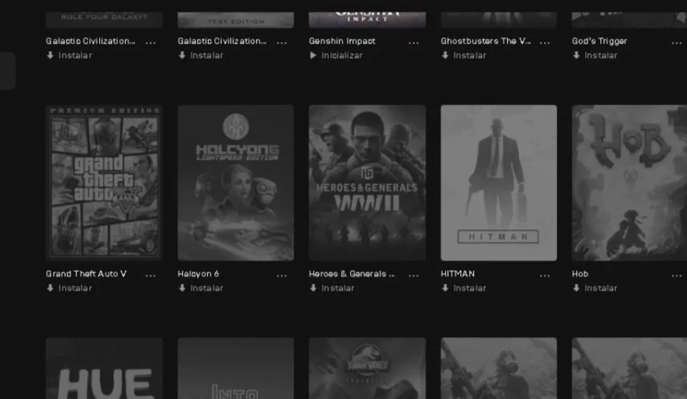The image size is (687, 399).
Task: Select the Jurassic World cover image
Action: tap(367, 369)
